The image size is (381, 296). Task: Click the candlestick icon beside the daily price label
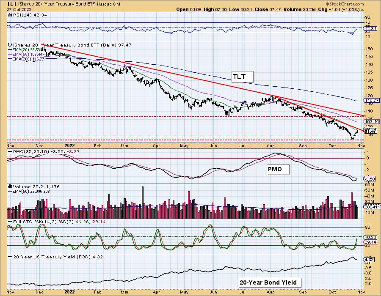(x=10, y=45)
